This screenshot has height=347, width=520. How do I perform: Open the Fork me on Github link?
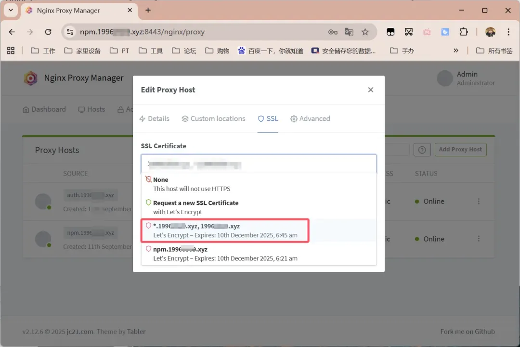(x=467, y=332)
